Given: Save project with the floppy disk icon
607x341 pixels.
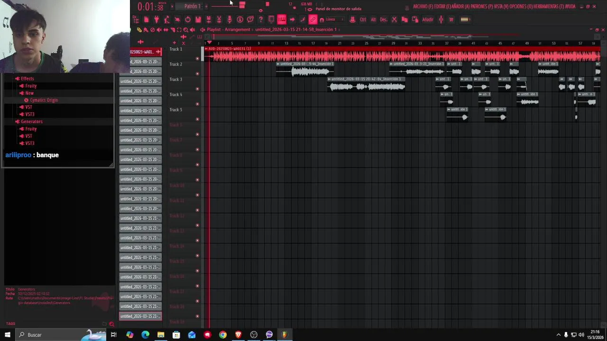Looking at the screenshot, I should coord(198,19).
